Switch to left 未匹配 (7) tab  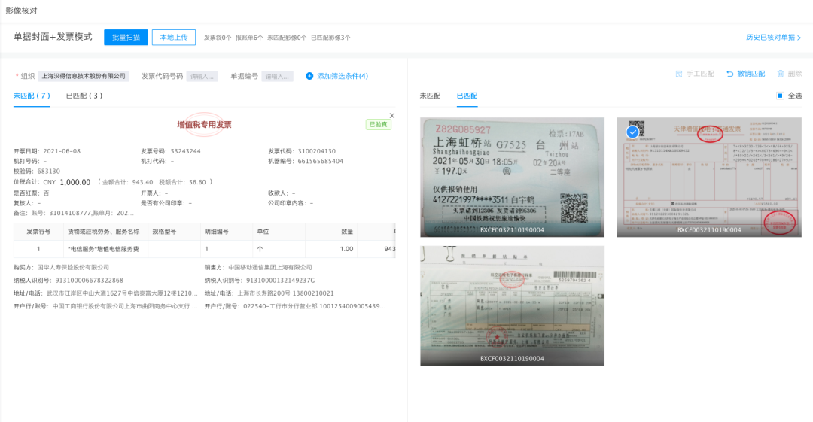coord(32,96)
